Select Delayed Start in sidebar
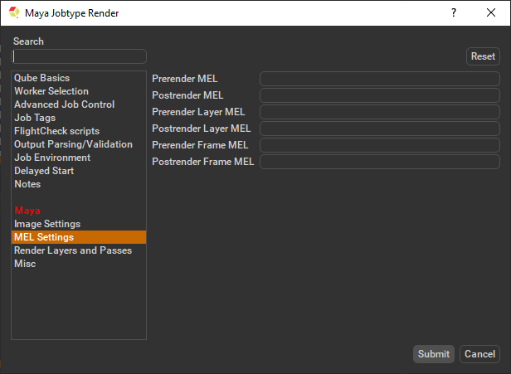 44,171
